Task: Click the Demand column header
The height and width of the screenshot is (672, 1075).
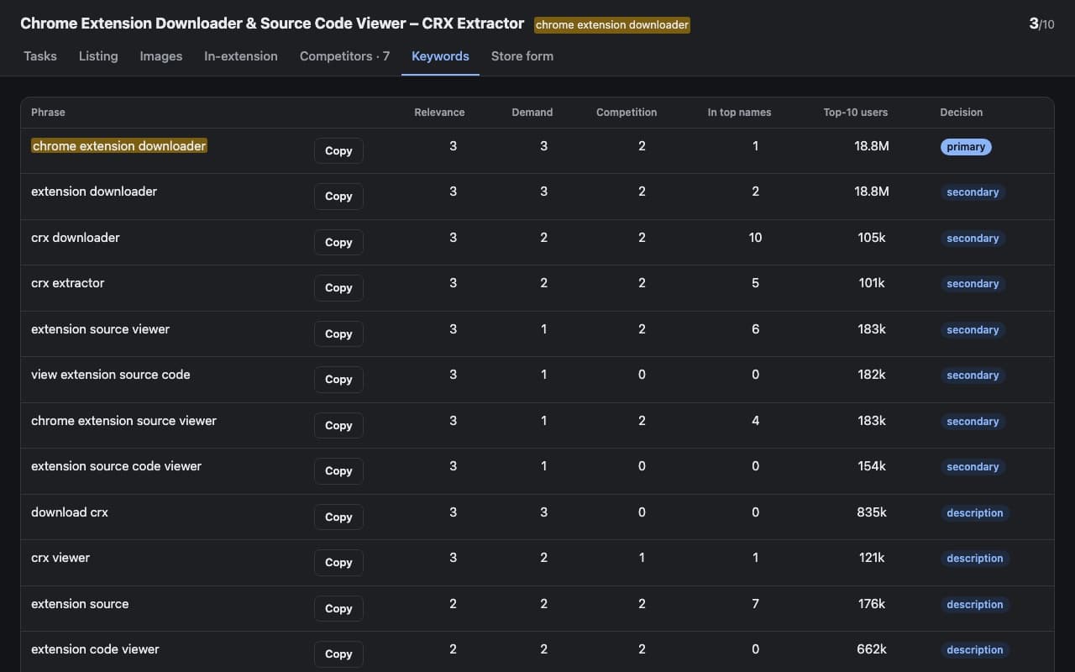Action: pos(532,113)
